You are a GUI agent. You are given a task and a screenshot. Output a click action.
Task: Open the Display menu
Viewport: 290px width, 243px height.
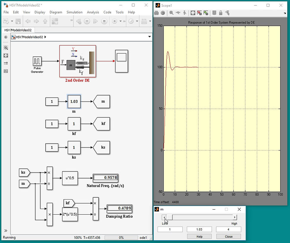(40, 12)
